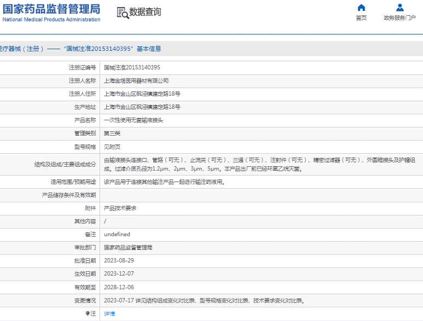This screenshot has height=321, width=423.
Task: Select the structure description starting 由输液接头连接口
Action: tap(259, 165)
